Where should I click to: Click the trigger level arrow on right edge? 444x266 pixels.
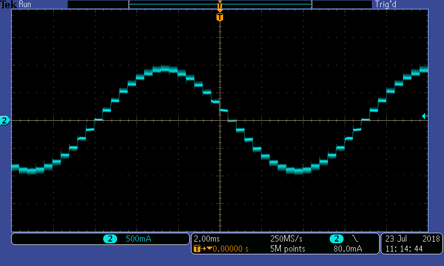pyautogui.click(x=424, y=116)
